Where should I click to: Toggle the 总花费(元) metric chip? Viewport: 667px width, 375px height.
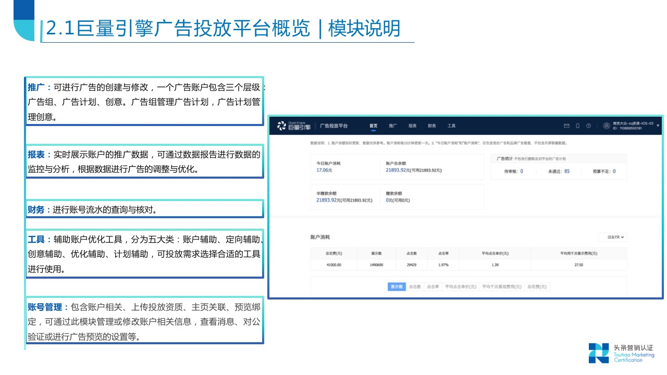pyautogui.click(x=537, y=286)
